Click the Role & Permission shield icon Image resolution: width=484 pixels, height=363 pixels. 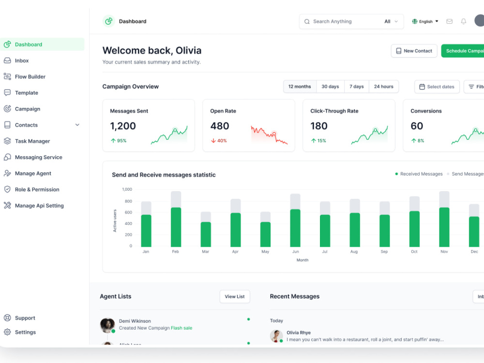(7, 189)
